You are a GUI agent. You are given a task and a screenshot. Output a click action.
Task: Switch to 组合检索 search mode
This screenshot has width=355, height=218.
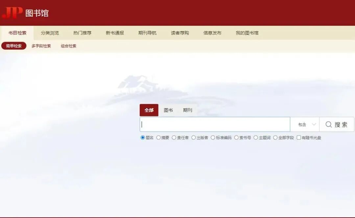coord(68,46)
